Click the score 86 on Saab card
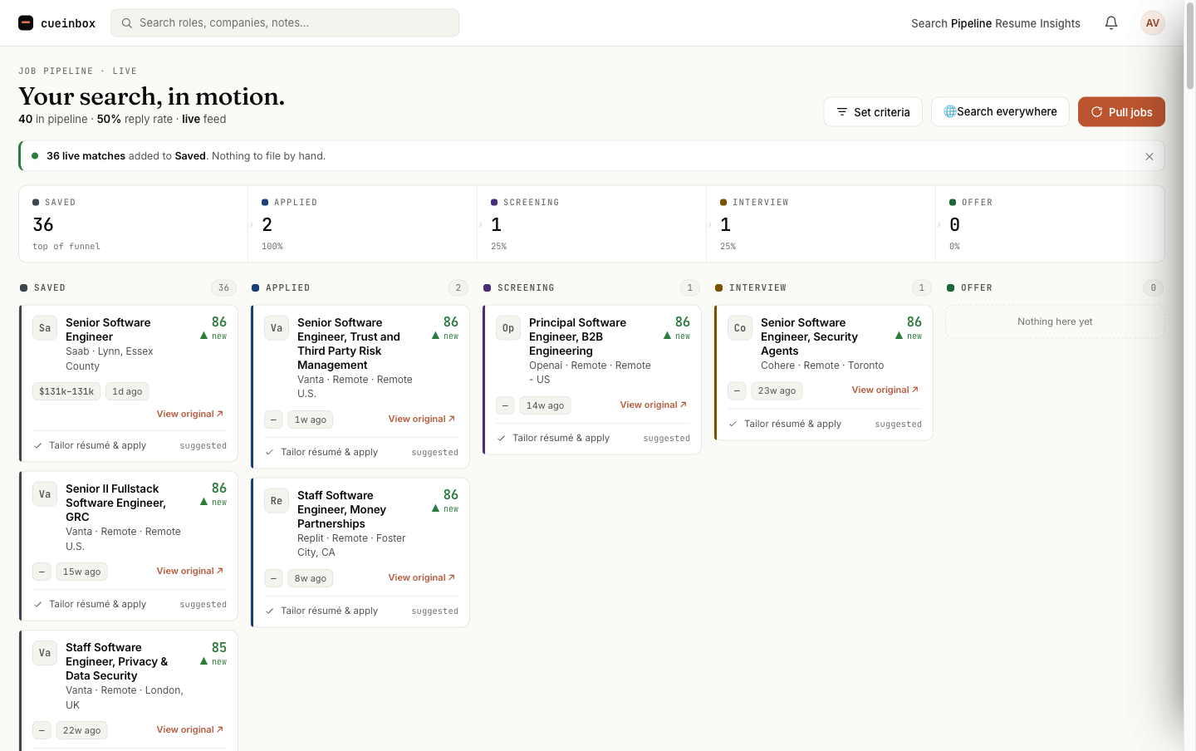1196x751 pixels. (x=218, y=322)
